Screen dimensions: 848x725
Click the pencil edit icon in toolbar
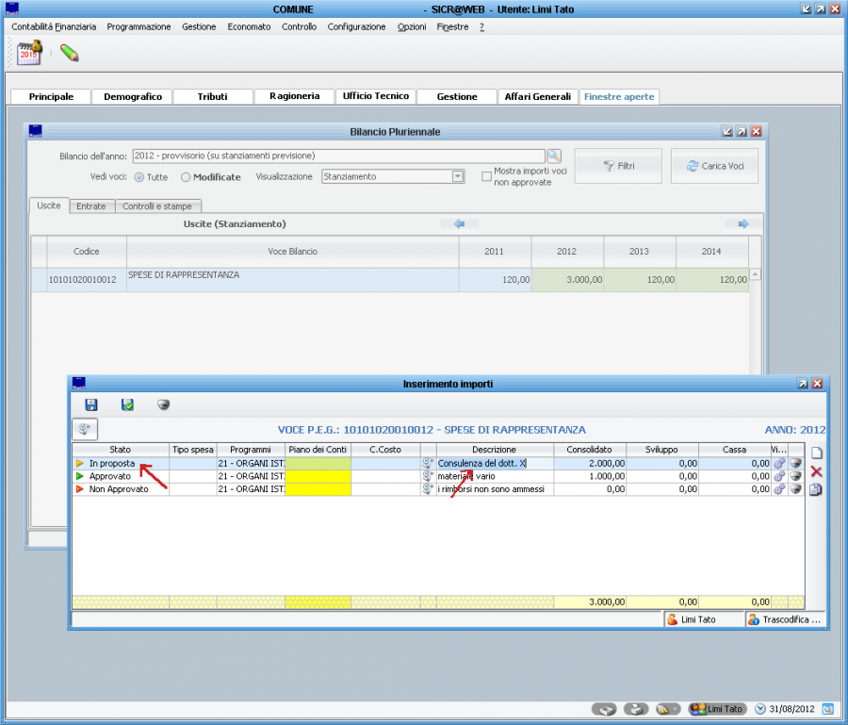[69, 53]
